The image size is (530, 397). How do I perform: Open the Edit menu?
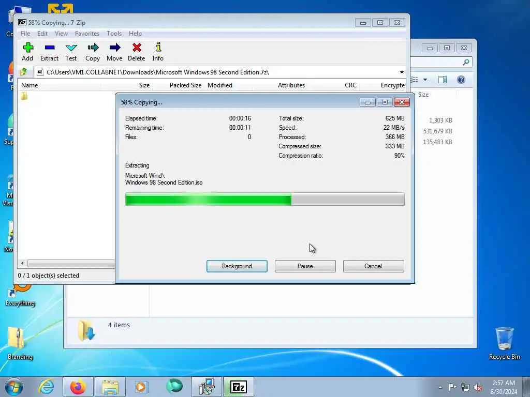click(42, 34)
